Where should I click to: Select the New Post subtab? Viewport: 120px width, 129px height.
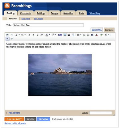[x=13, y=19]
